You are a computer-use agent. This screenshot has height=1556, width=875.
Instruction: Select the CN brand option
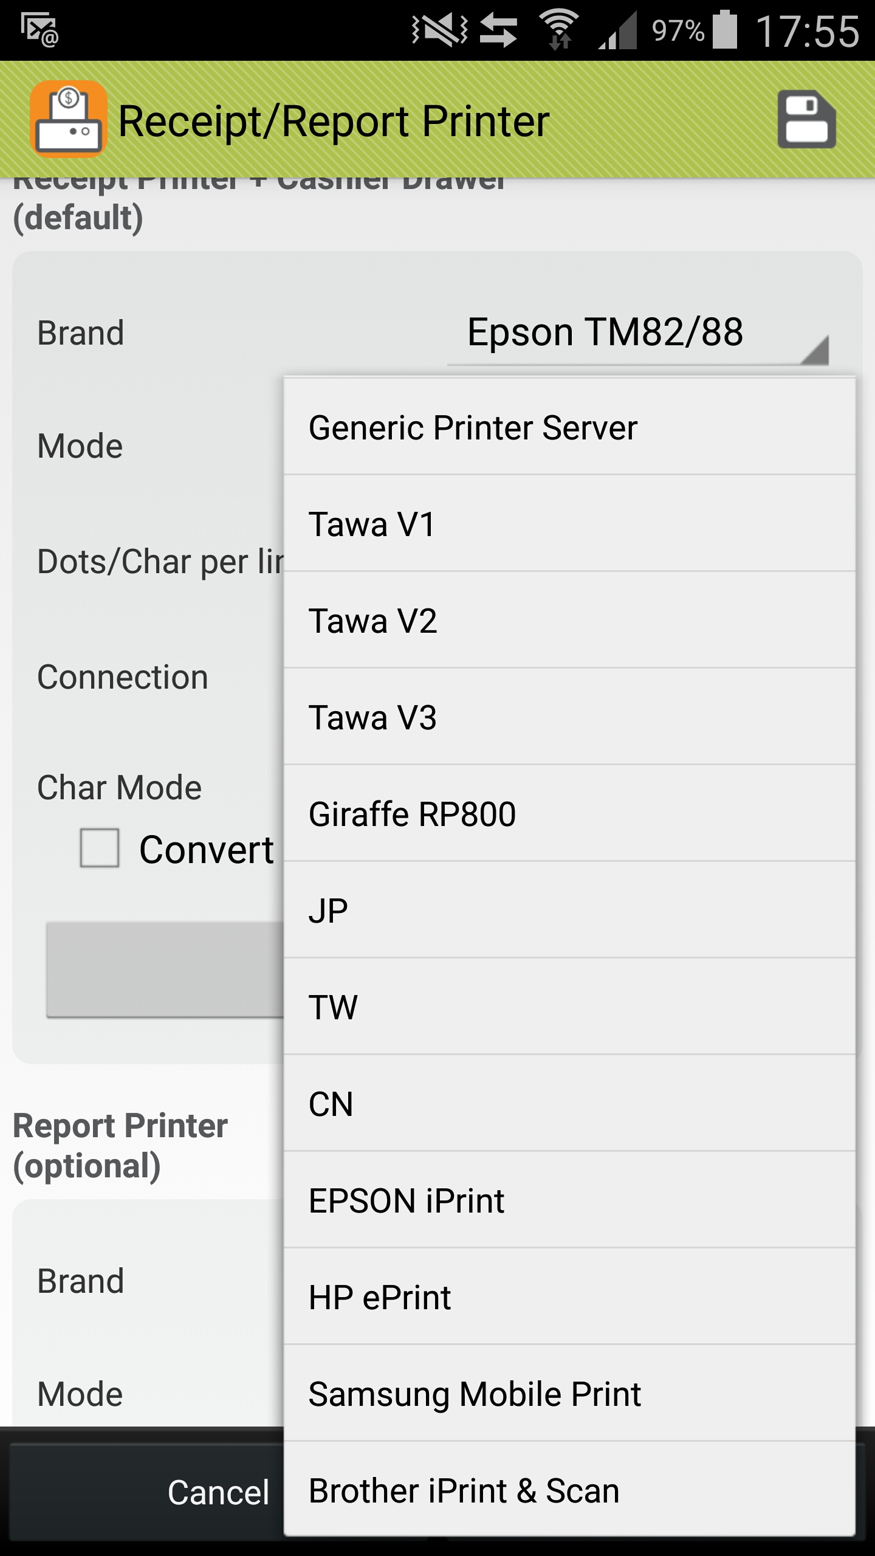pyautogui.click(x=570, y=1104)
